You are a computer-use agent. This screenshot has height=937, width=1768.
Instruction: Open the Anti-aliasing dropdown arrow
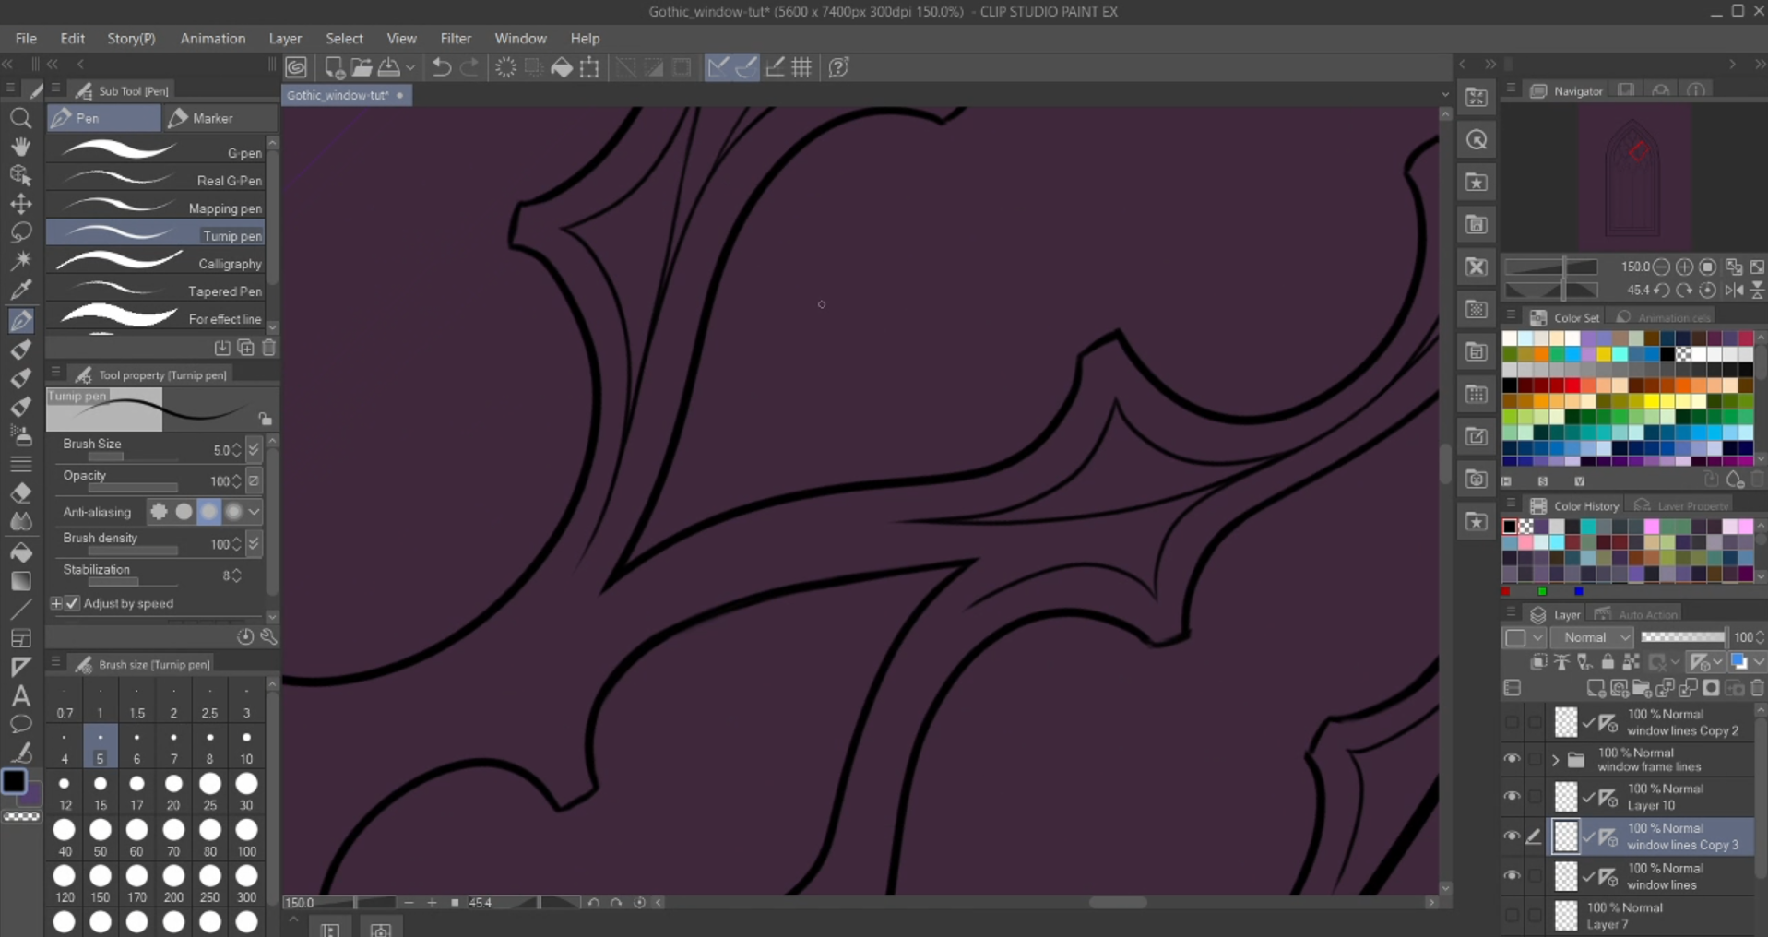tap(255, 512)
